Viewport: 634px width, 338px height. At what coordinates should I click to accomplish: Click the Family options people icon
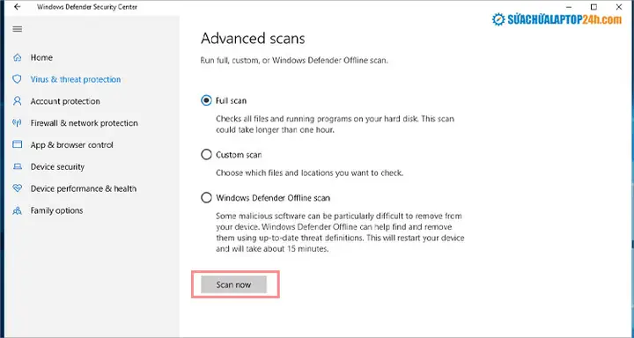click(17, 210)
